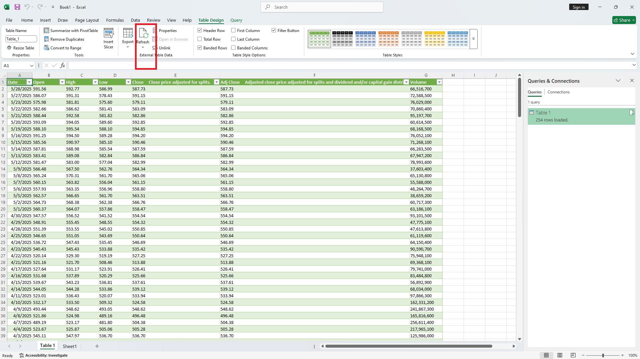Toggle the Banded Rows checkbox

(x=199, y=48)
